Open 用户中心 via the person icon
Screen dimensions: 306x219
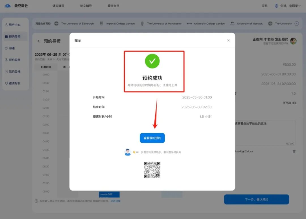6,24
